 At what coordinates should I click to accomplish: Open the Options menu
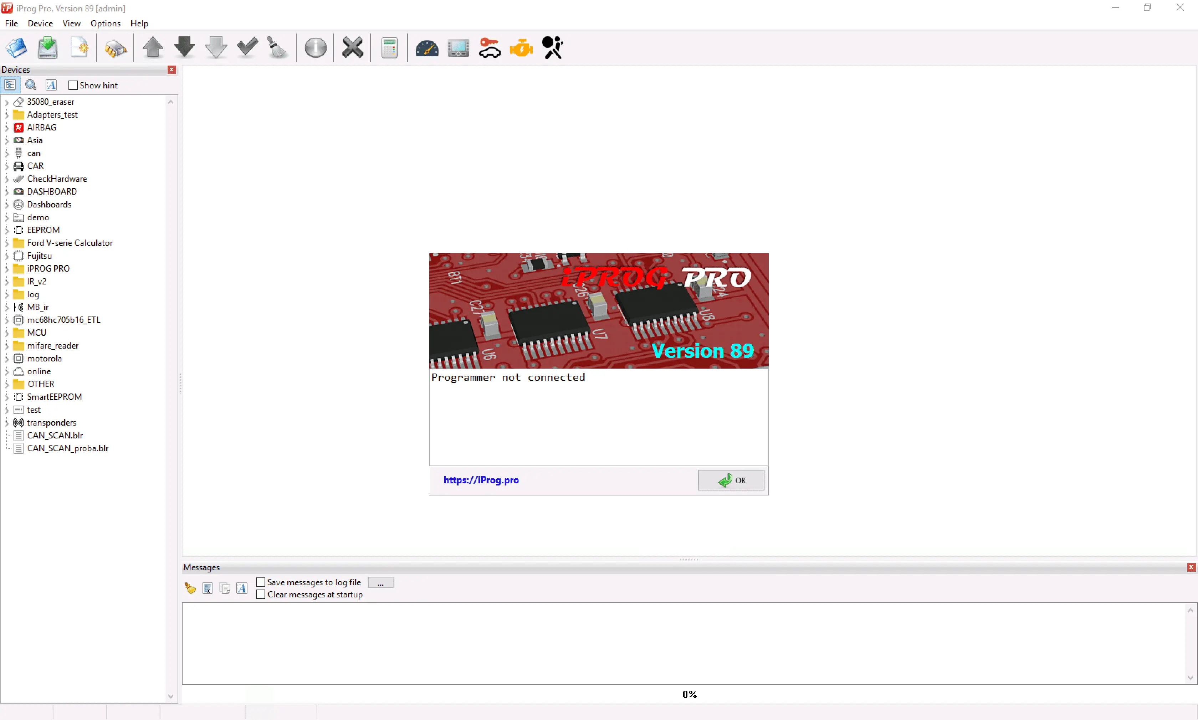pyautogui.click(x=105, y=23)
